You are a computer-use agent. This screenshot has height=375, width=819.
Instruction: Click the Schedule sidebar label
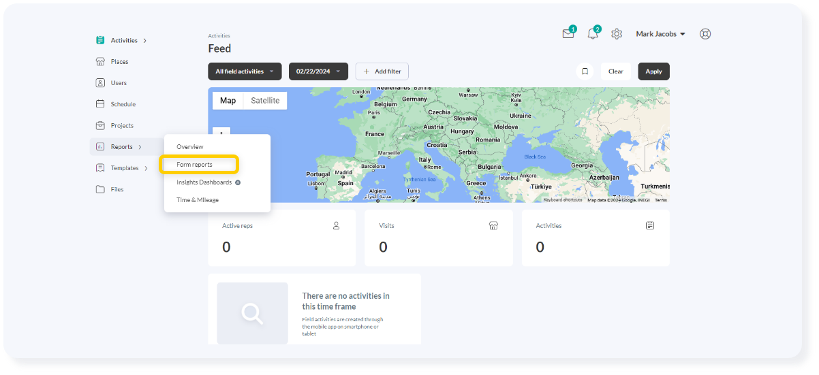(x=123, y=104)
